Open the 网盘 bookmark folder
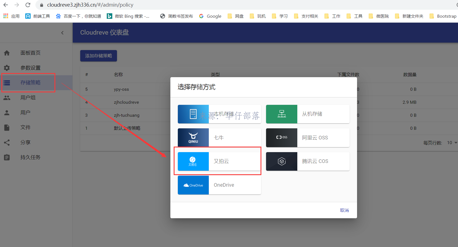 point(235,16)
